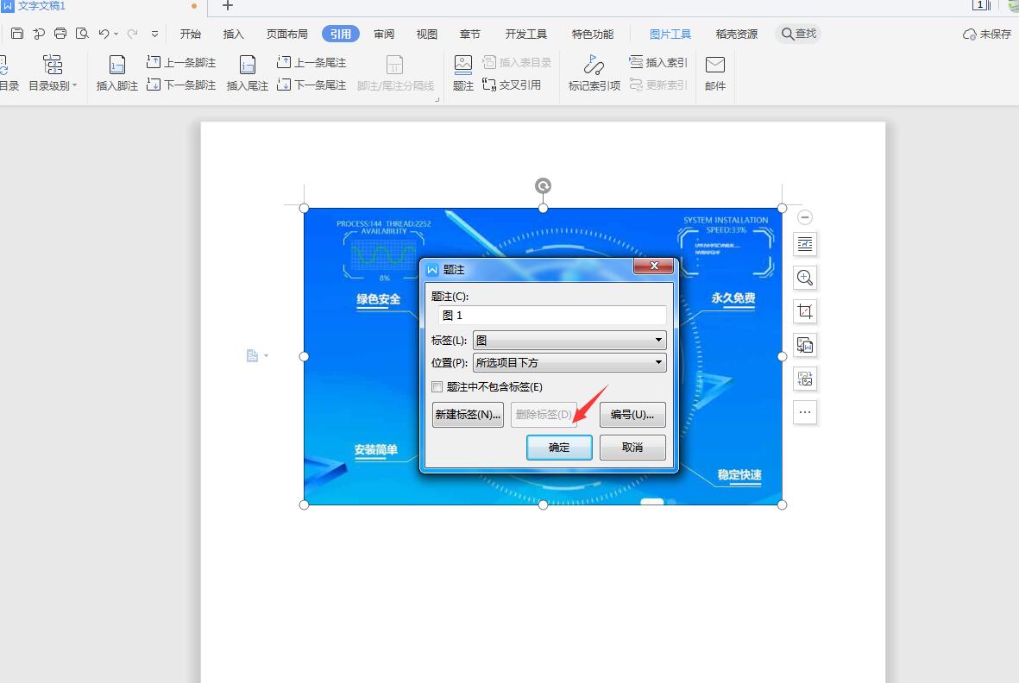Click the Undo arrow icon
1019x683 pixels.
click(104, 33)
